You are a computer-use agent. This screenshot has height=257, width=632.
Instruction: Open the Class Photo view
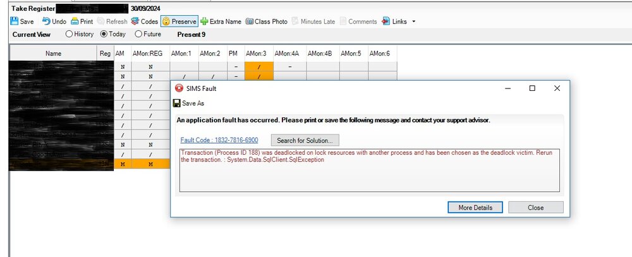click(x=267, y=21)
